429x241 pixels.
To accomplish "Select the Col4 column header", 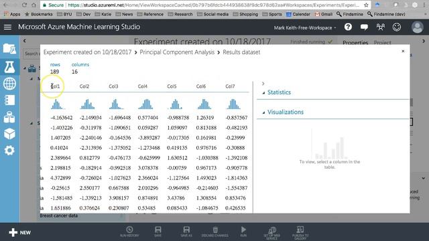I will (x=143, y=86).
